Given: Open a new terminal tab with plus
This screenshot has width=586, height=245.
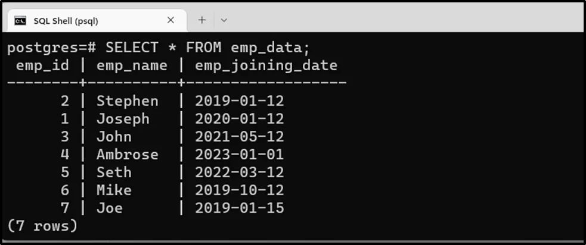Looking at the screenshot, I should click(x=202, y=20).
